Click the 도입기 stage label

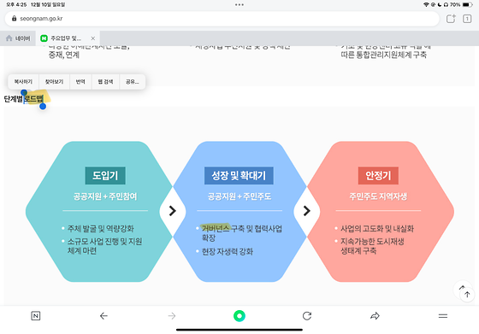point(105,175)
